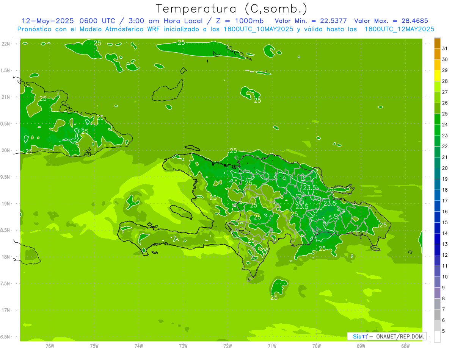Screen dimensions: 455x351
Task: Click the '9.5N' latitude label
Action: [x=5, y=177]
